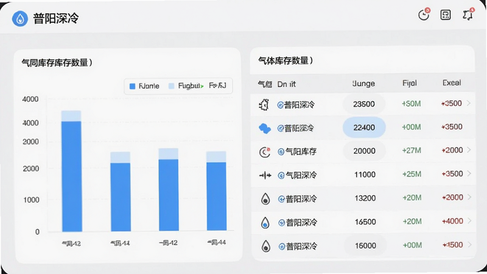
Task: Click circular timer icon in the 20000 row
Action: pos(265,152)
